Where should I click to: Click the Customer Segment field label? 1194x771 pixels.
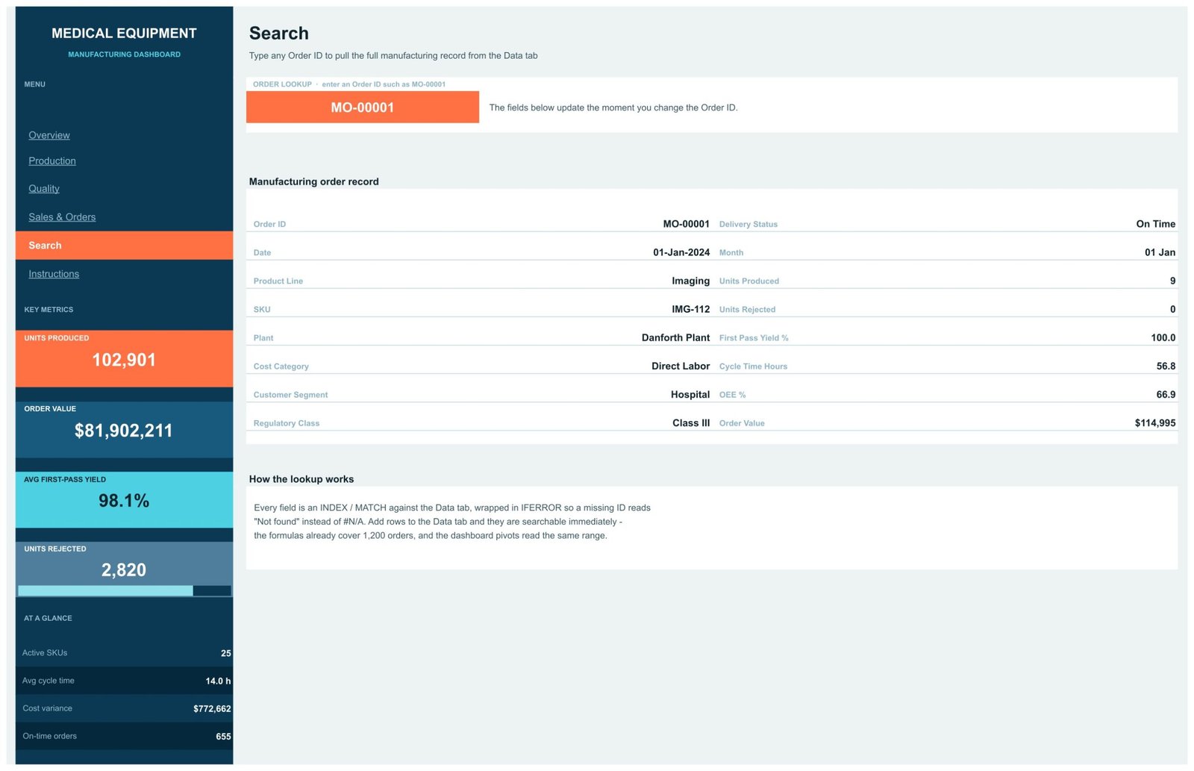pyautogui.click(x=290, y=395)
